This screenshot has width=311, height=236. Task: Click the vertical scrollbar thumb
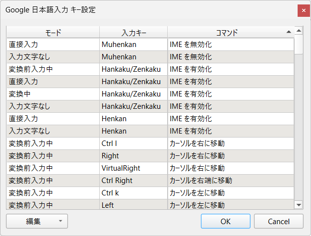click(x=299, y=45)
